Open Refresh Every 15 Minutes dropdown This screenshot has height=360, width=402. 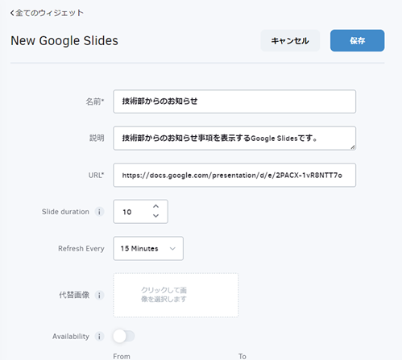148,248
